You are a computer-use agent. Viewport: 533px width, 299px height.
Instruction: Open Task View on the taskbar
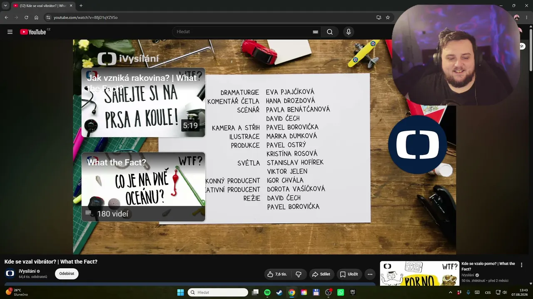[x=255, y=292]
